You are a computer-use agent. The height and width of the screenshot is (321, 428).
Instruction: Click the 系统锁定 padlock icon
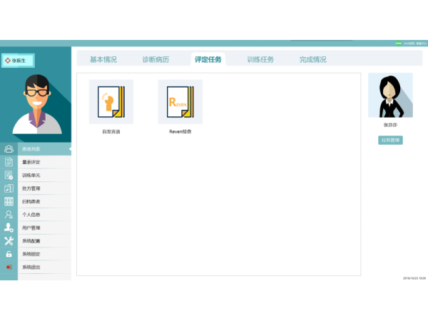coord(9,254)
